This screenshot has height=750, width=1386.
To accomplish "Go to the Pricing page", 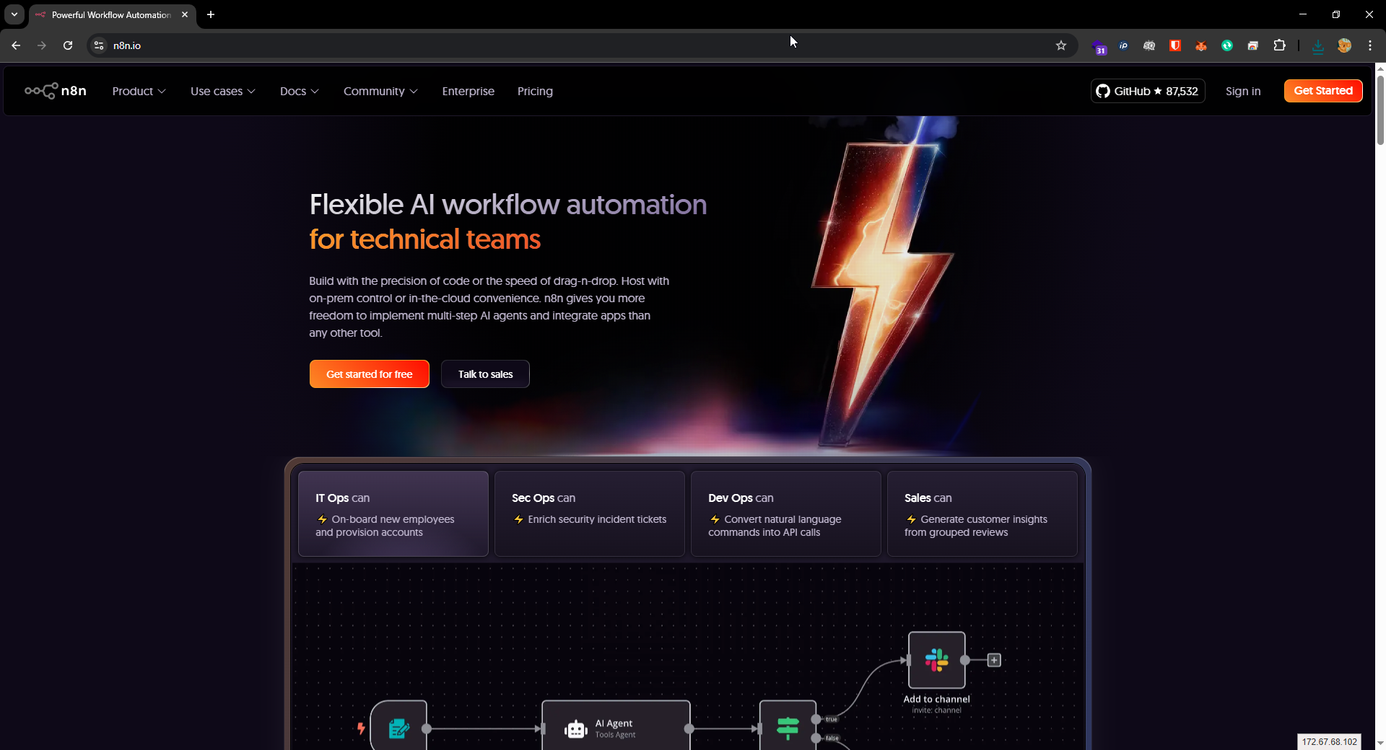I will pyautogui.click(x=535, y=91).
